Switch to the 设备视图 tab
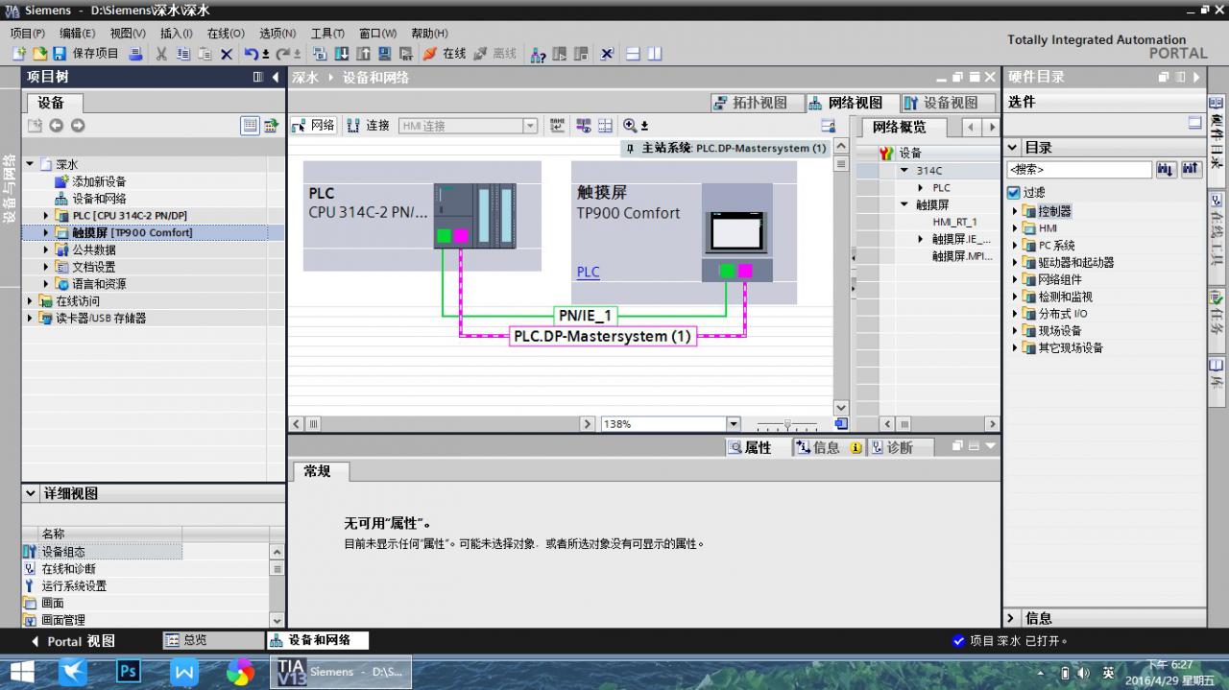Image resolution: width=1229 pixels, height=690 pixels. click(940, 103)
